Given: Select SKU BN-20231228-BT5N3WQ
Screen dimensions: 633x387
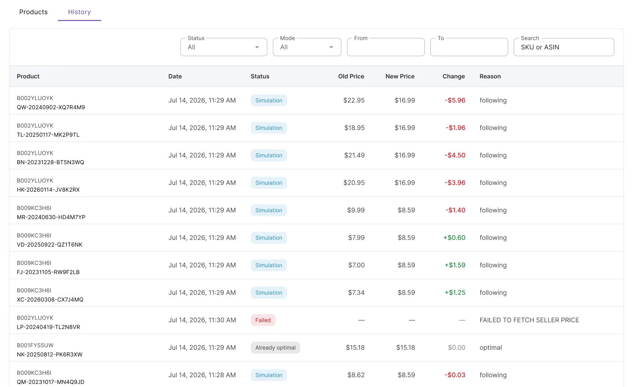Looking at the screenshot, I should pos(51,162).
